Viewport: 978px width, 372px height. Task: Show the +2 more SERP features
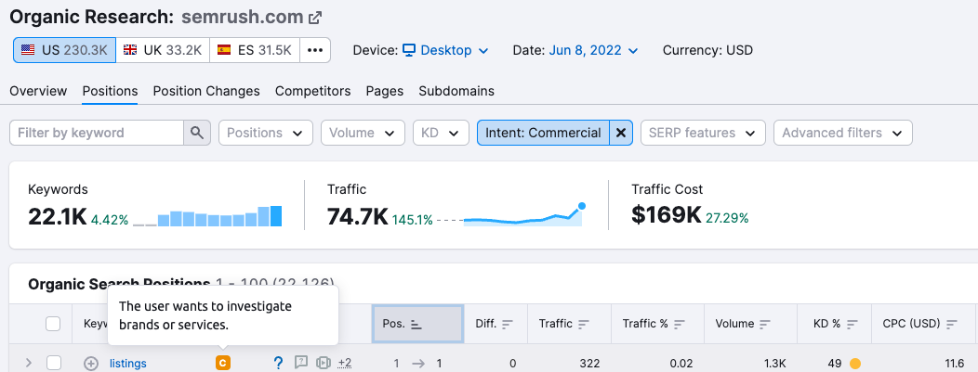coord(345,363)
